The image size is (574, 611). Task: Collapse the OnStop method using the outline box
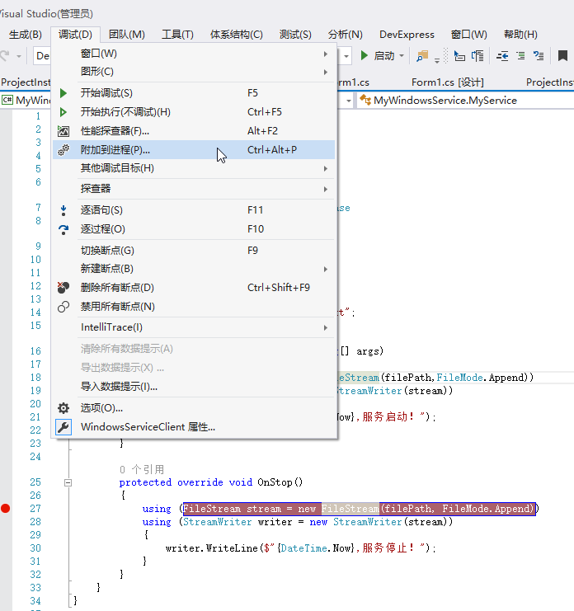(68, 482)
